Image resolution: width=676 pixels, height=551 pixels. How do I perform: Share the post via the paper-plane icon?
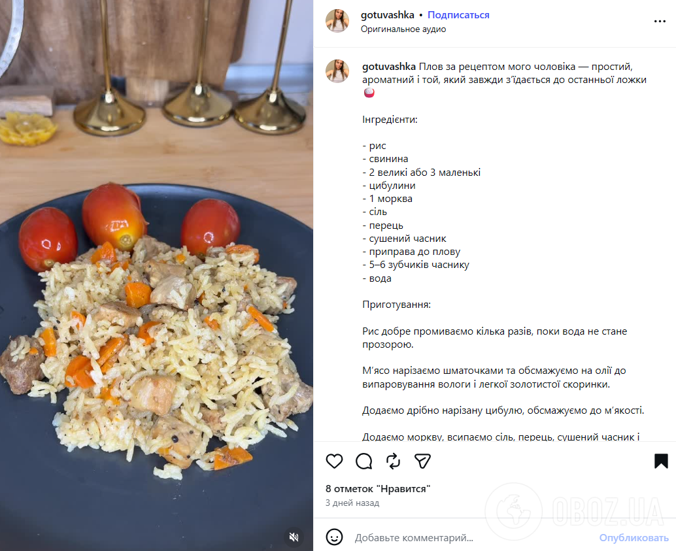[x=422, y=461]
